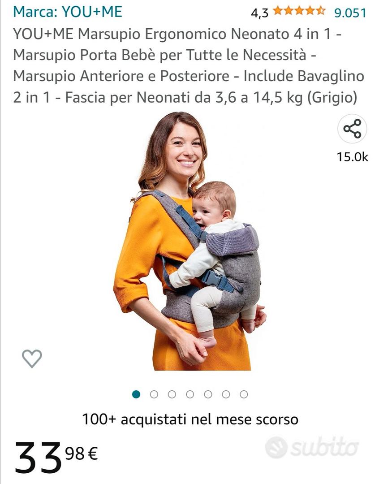Open the Marca: YOU+ME brand link
This screenshot has width=379, height=484.
click(x=68, y=12)
